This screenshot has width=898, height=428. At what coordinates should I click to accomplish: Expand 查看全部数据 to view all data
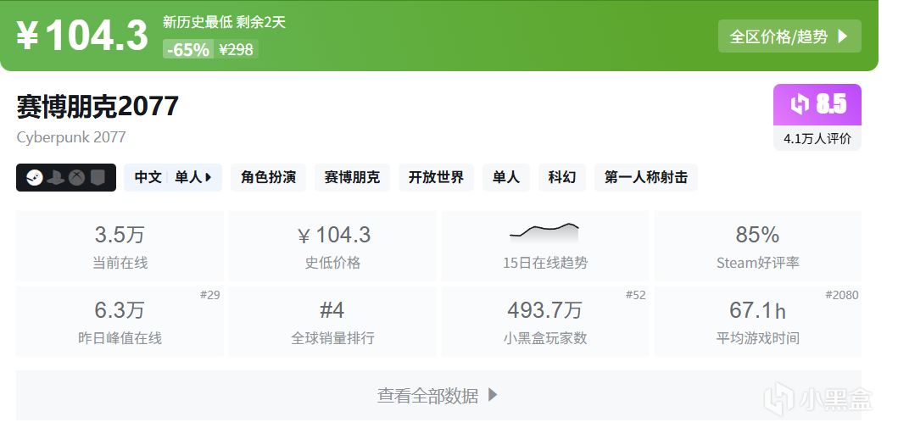tap(438, 396)
